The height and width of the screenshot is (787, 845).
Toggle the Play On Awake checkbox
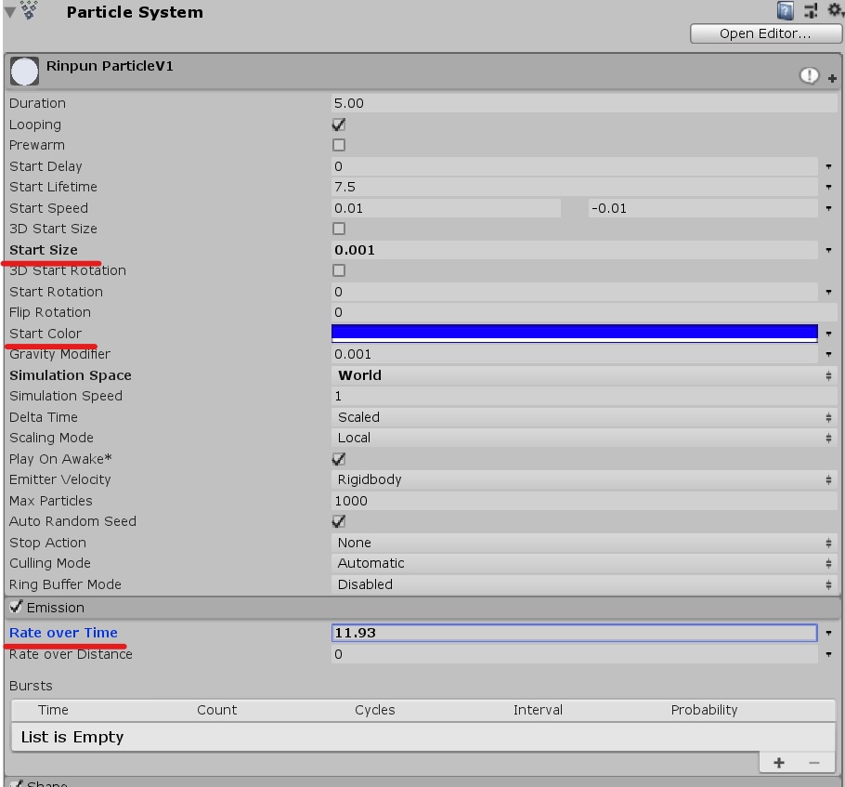(339, 459)
